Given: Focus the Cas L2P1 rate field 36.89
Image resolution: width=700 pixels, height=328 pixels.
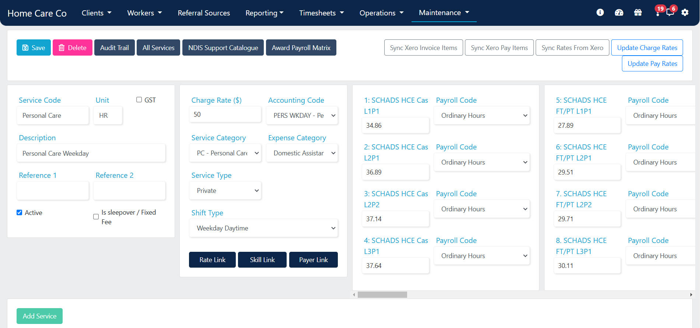Looking at the screenshot, I should click(x=396, y=172).
